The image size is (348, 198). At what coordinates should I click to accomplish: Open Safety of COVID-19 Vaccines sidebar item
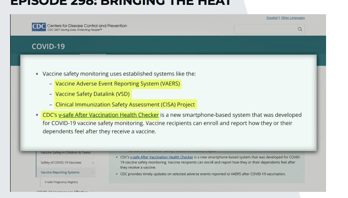click(61, 163)
